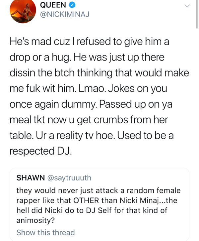
Task: Click the line 'meal tkt now u get crumbs'
Action: tap(89, 120)
